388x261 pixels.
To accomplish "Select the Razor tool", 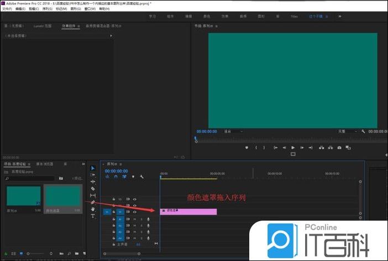I will tap(93, 189).
